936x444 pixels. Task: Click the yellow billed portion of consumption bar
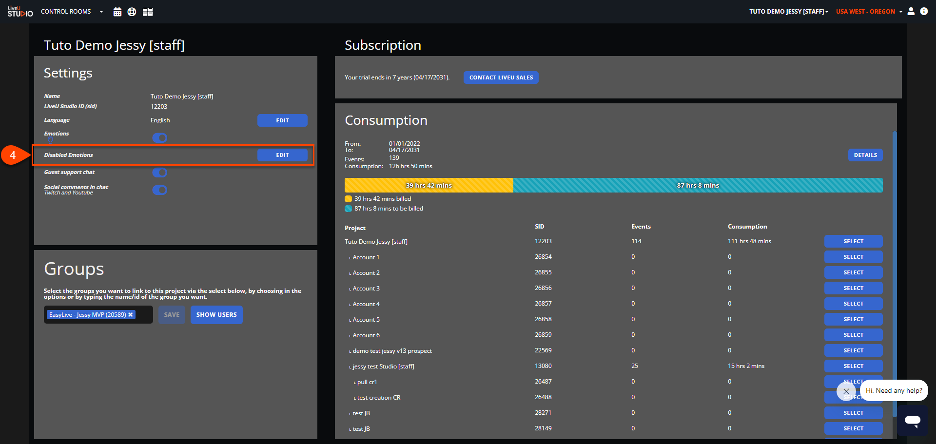tap(429, 185)
